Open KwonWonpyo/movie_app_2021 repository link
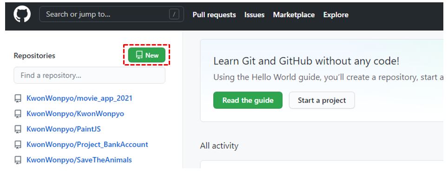The width and height of the screenshot is (448, 171). tap(79, 99)
